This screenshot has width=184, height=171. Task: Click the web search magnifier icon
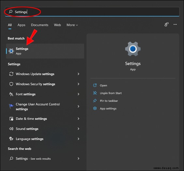11,158
